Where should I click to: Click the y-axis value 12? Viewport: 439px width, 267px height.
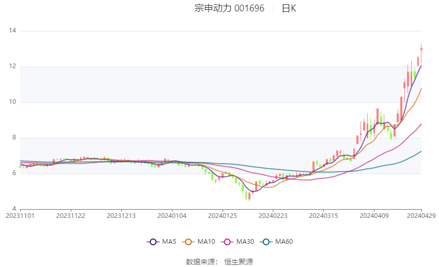click(x=12, y=66)
